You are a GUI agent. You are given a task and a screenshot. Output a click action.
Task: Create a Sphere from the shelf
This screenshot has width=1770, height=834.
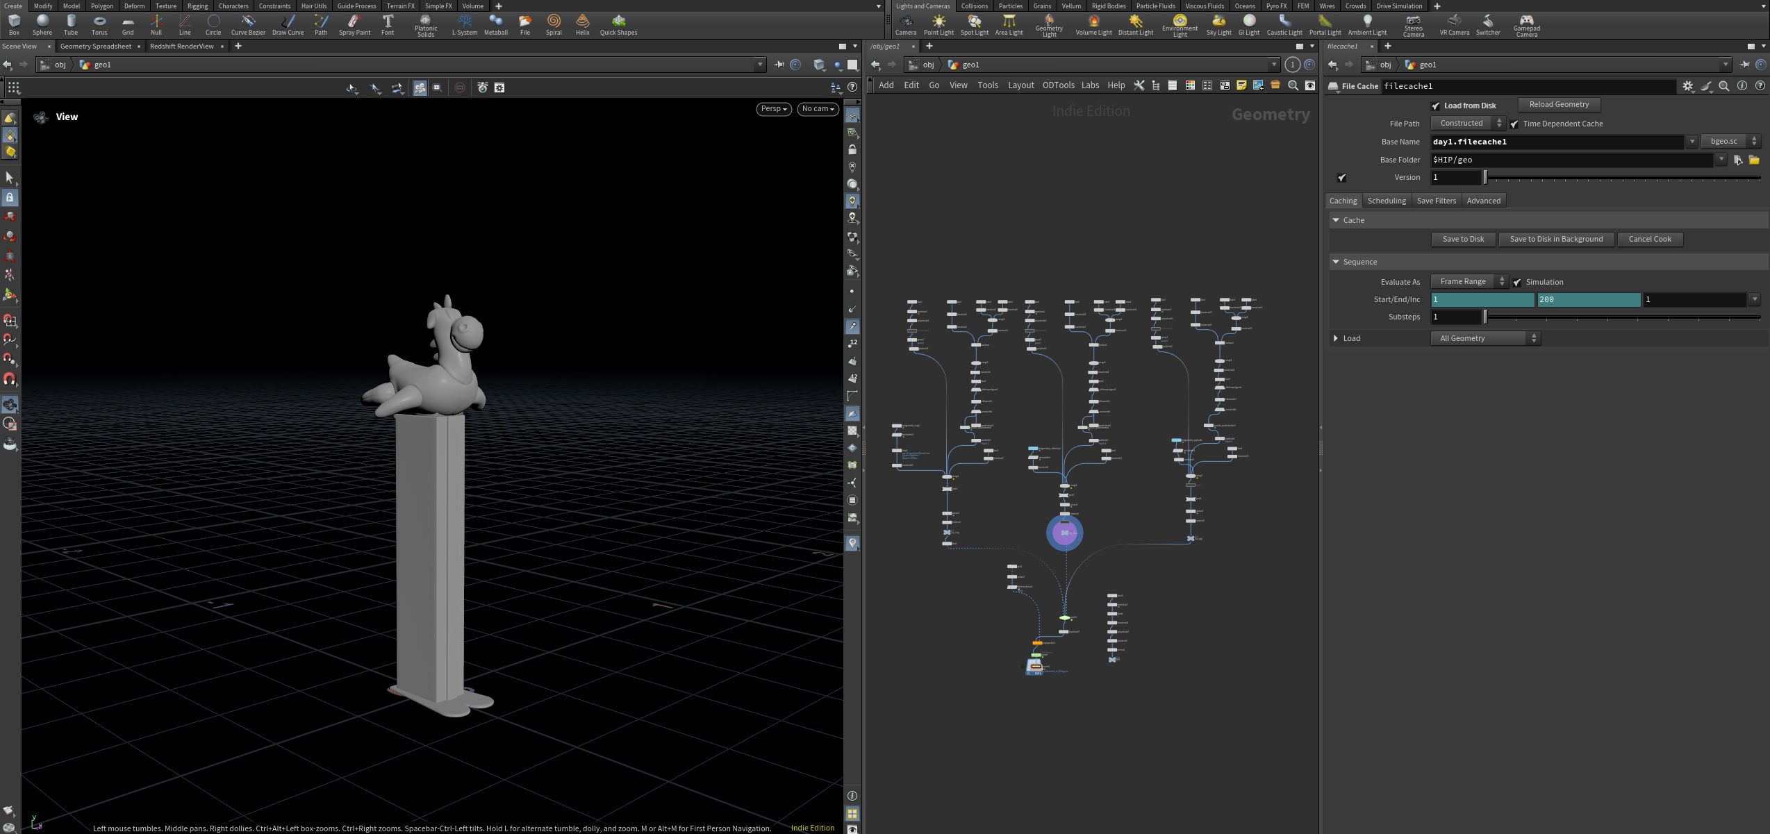pos(42,24)
